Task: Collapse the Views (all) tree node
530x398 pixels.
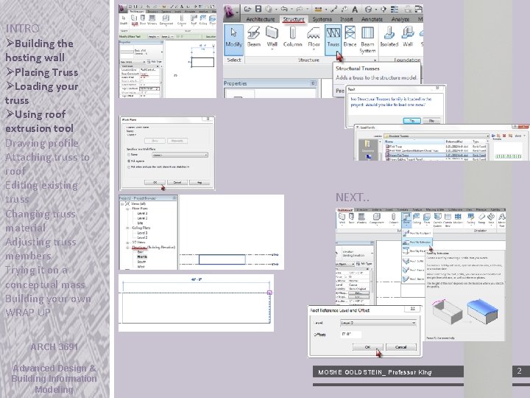Action: tap(122, 204)
